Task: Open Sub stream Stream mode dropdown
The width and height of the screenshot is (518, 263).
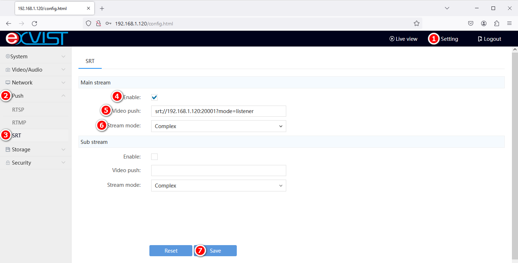Action: (219, 186)
